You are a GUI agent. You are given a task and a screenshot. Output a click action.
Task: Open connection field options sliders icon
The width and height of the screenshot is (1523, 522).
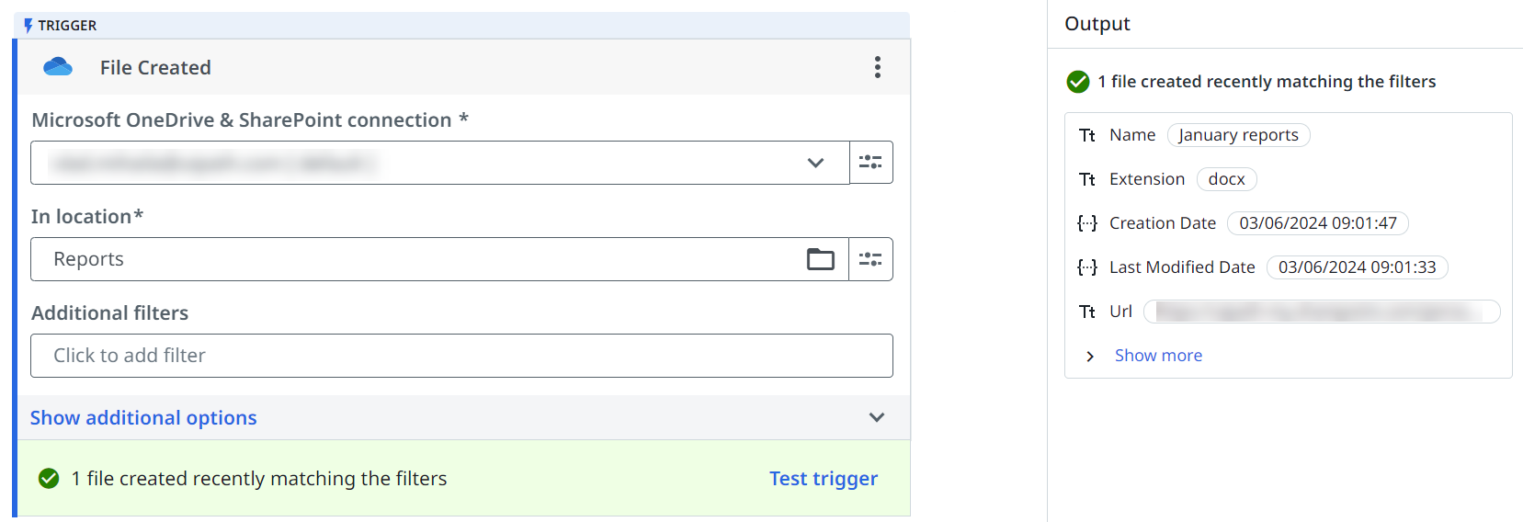coord(870,163)
